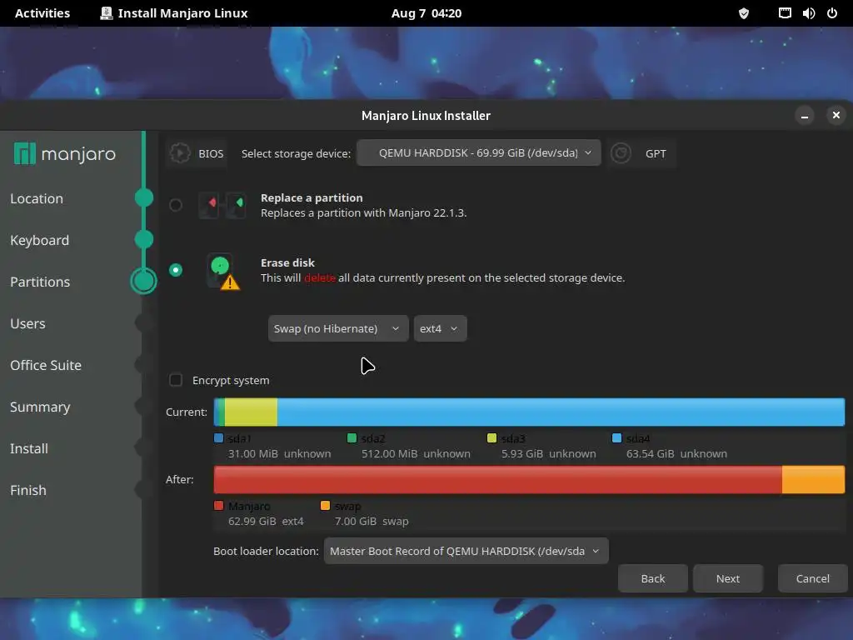The width and height of the screenshot is (853, 640).
Task: Click the sda3 yellow color swatch
Action: pos(491,438)
